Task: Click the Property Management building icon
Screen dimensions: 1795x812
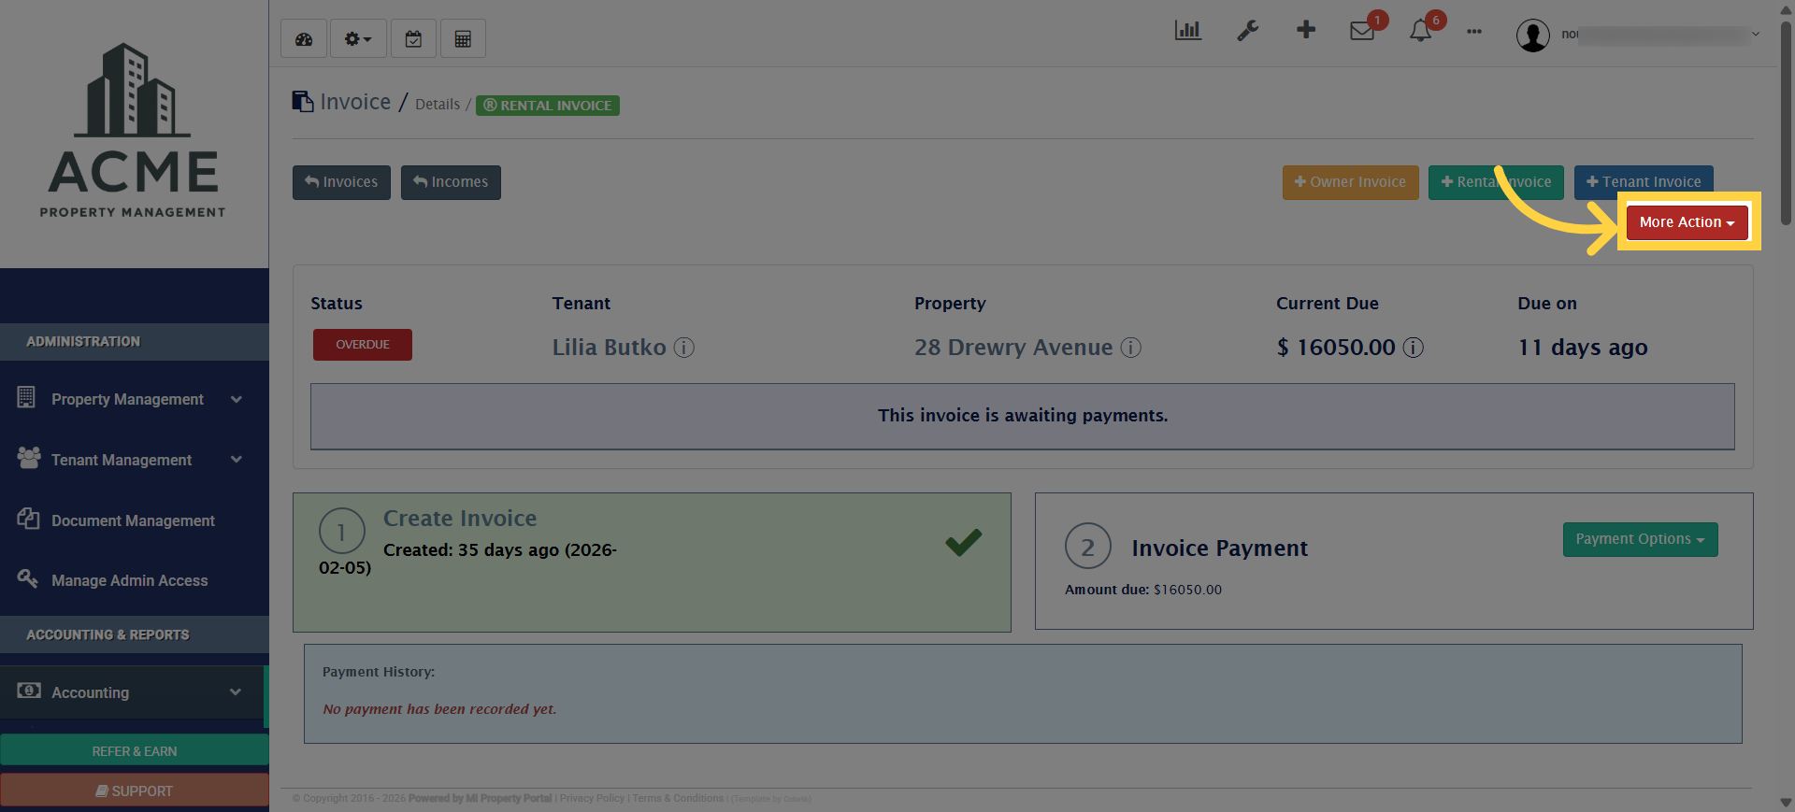Action: (x=26, y=397)
